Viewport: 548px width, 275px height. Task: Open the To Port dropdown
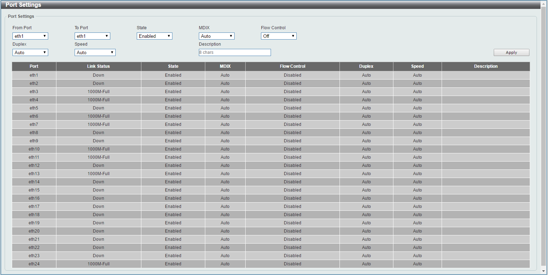coord(92,36)
